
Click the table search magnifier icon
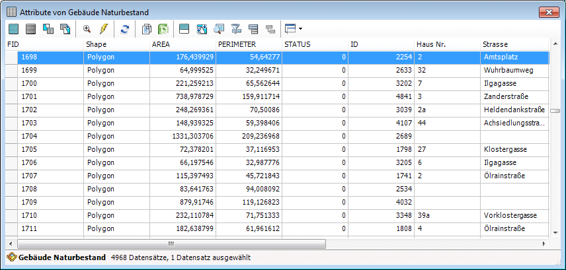(x=219, y=29)
